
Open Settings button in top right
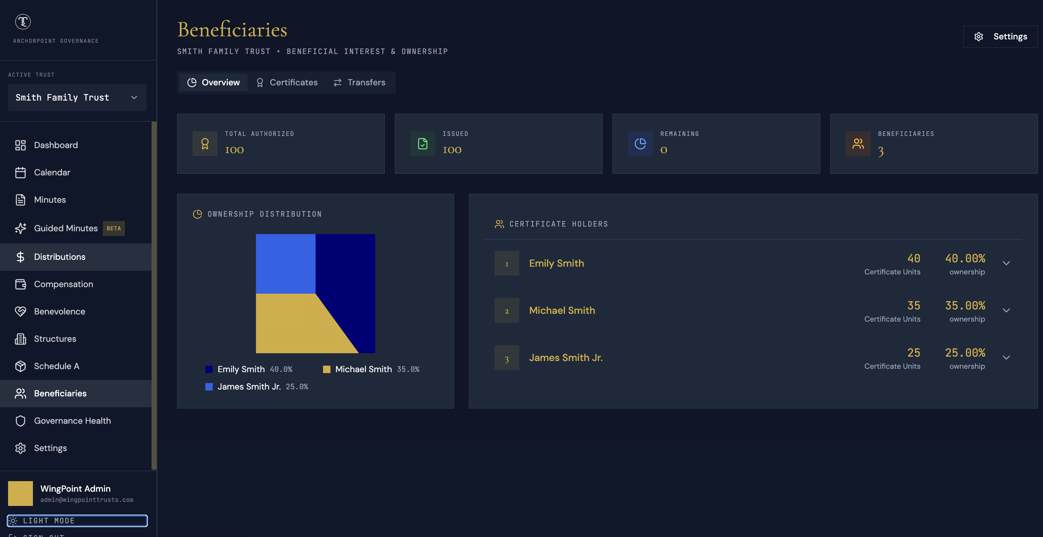point(1000,36)
